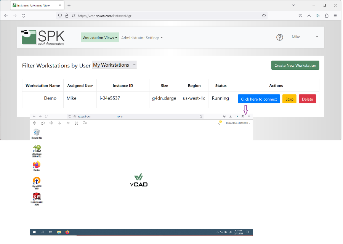The image size is (343, 244).
Task: Go back in the main browser
Action: 6,16
